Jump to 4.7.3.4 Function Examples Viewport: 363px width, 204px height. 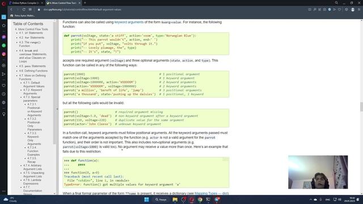click(x=33, y=151)
